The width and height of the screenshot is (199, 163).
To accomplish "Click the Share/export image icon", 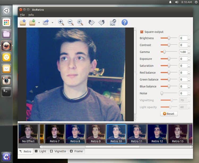I will tap(46, 23).
